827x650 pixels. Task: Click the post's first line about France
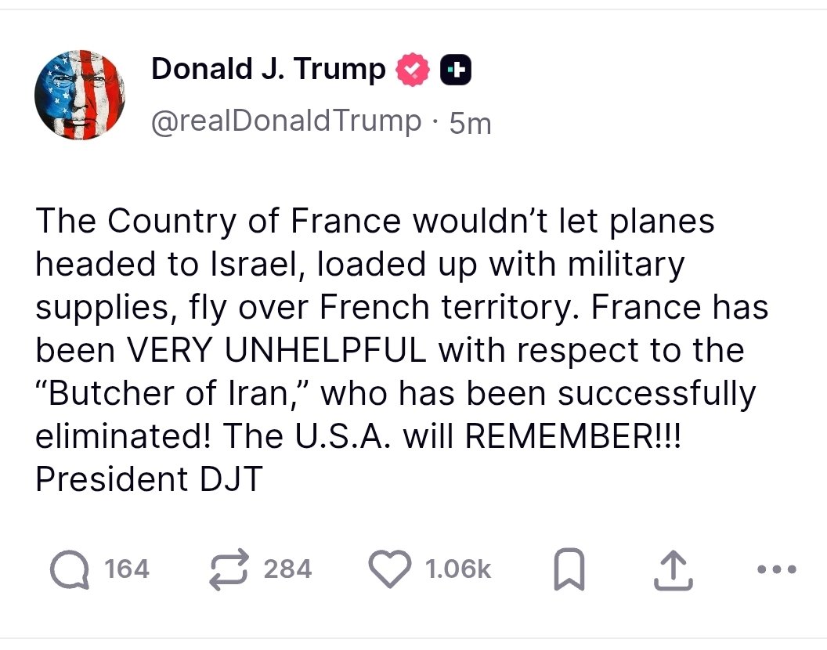(375, 221)
